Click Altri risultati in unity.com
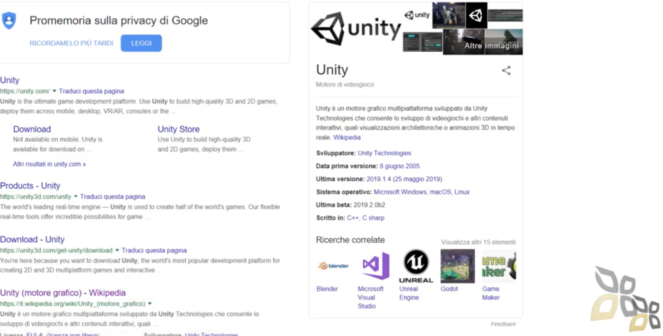663x336 pixels. coord(49,164)
